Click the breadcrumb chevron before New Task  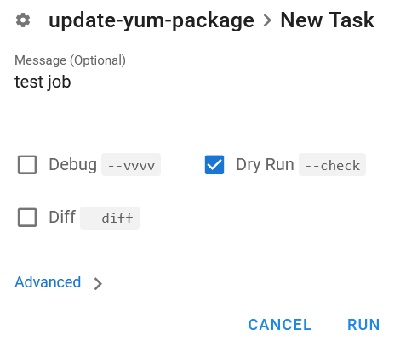click(267, 20)
